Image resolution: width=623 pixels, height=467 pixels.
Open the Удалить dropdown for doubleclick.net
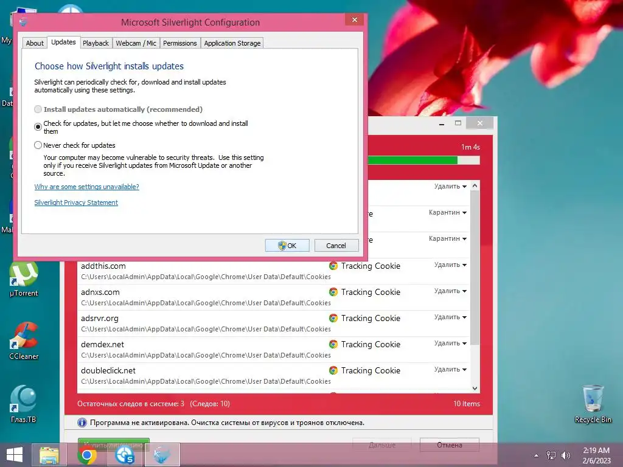[450, 370]
